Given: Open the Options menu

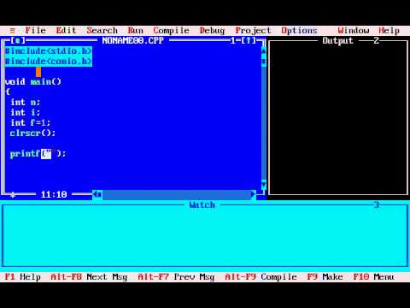Looking at the screenshot, I should point(299,30).
